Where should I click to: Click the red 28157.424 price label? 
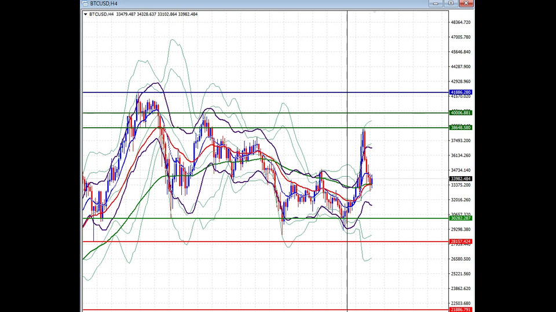click(x=460, y=242)
